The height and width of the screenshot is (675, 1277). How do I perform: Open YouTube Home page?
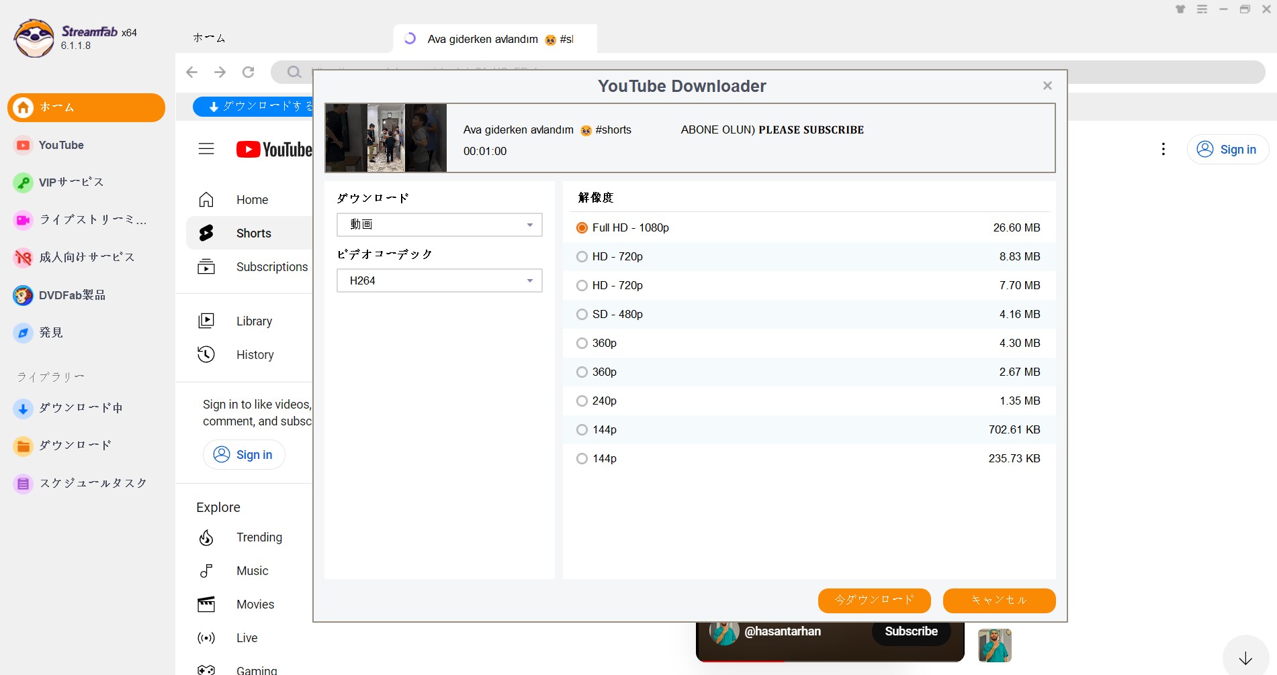tap(249, 200)
